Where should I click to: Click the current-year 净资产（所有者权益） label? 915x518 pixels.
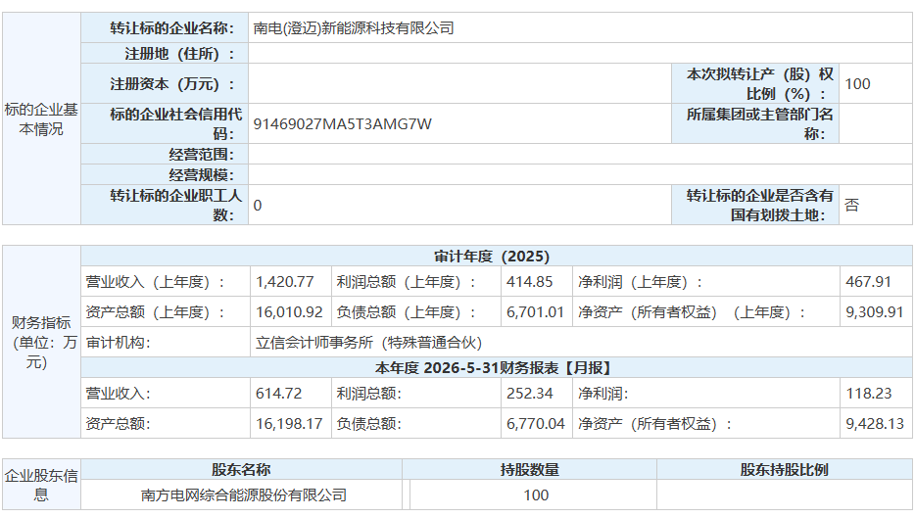click(654, 423)
